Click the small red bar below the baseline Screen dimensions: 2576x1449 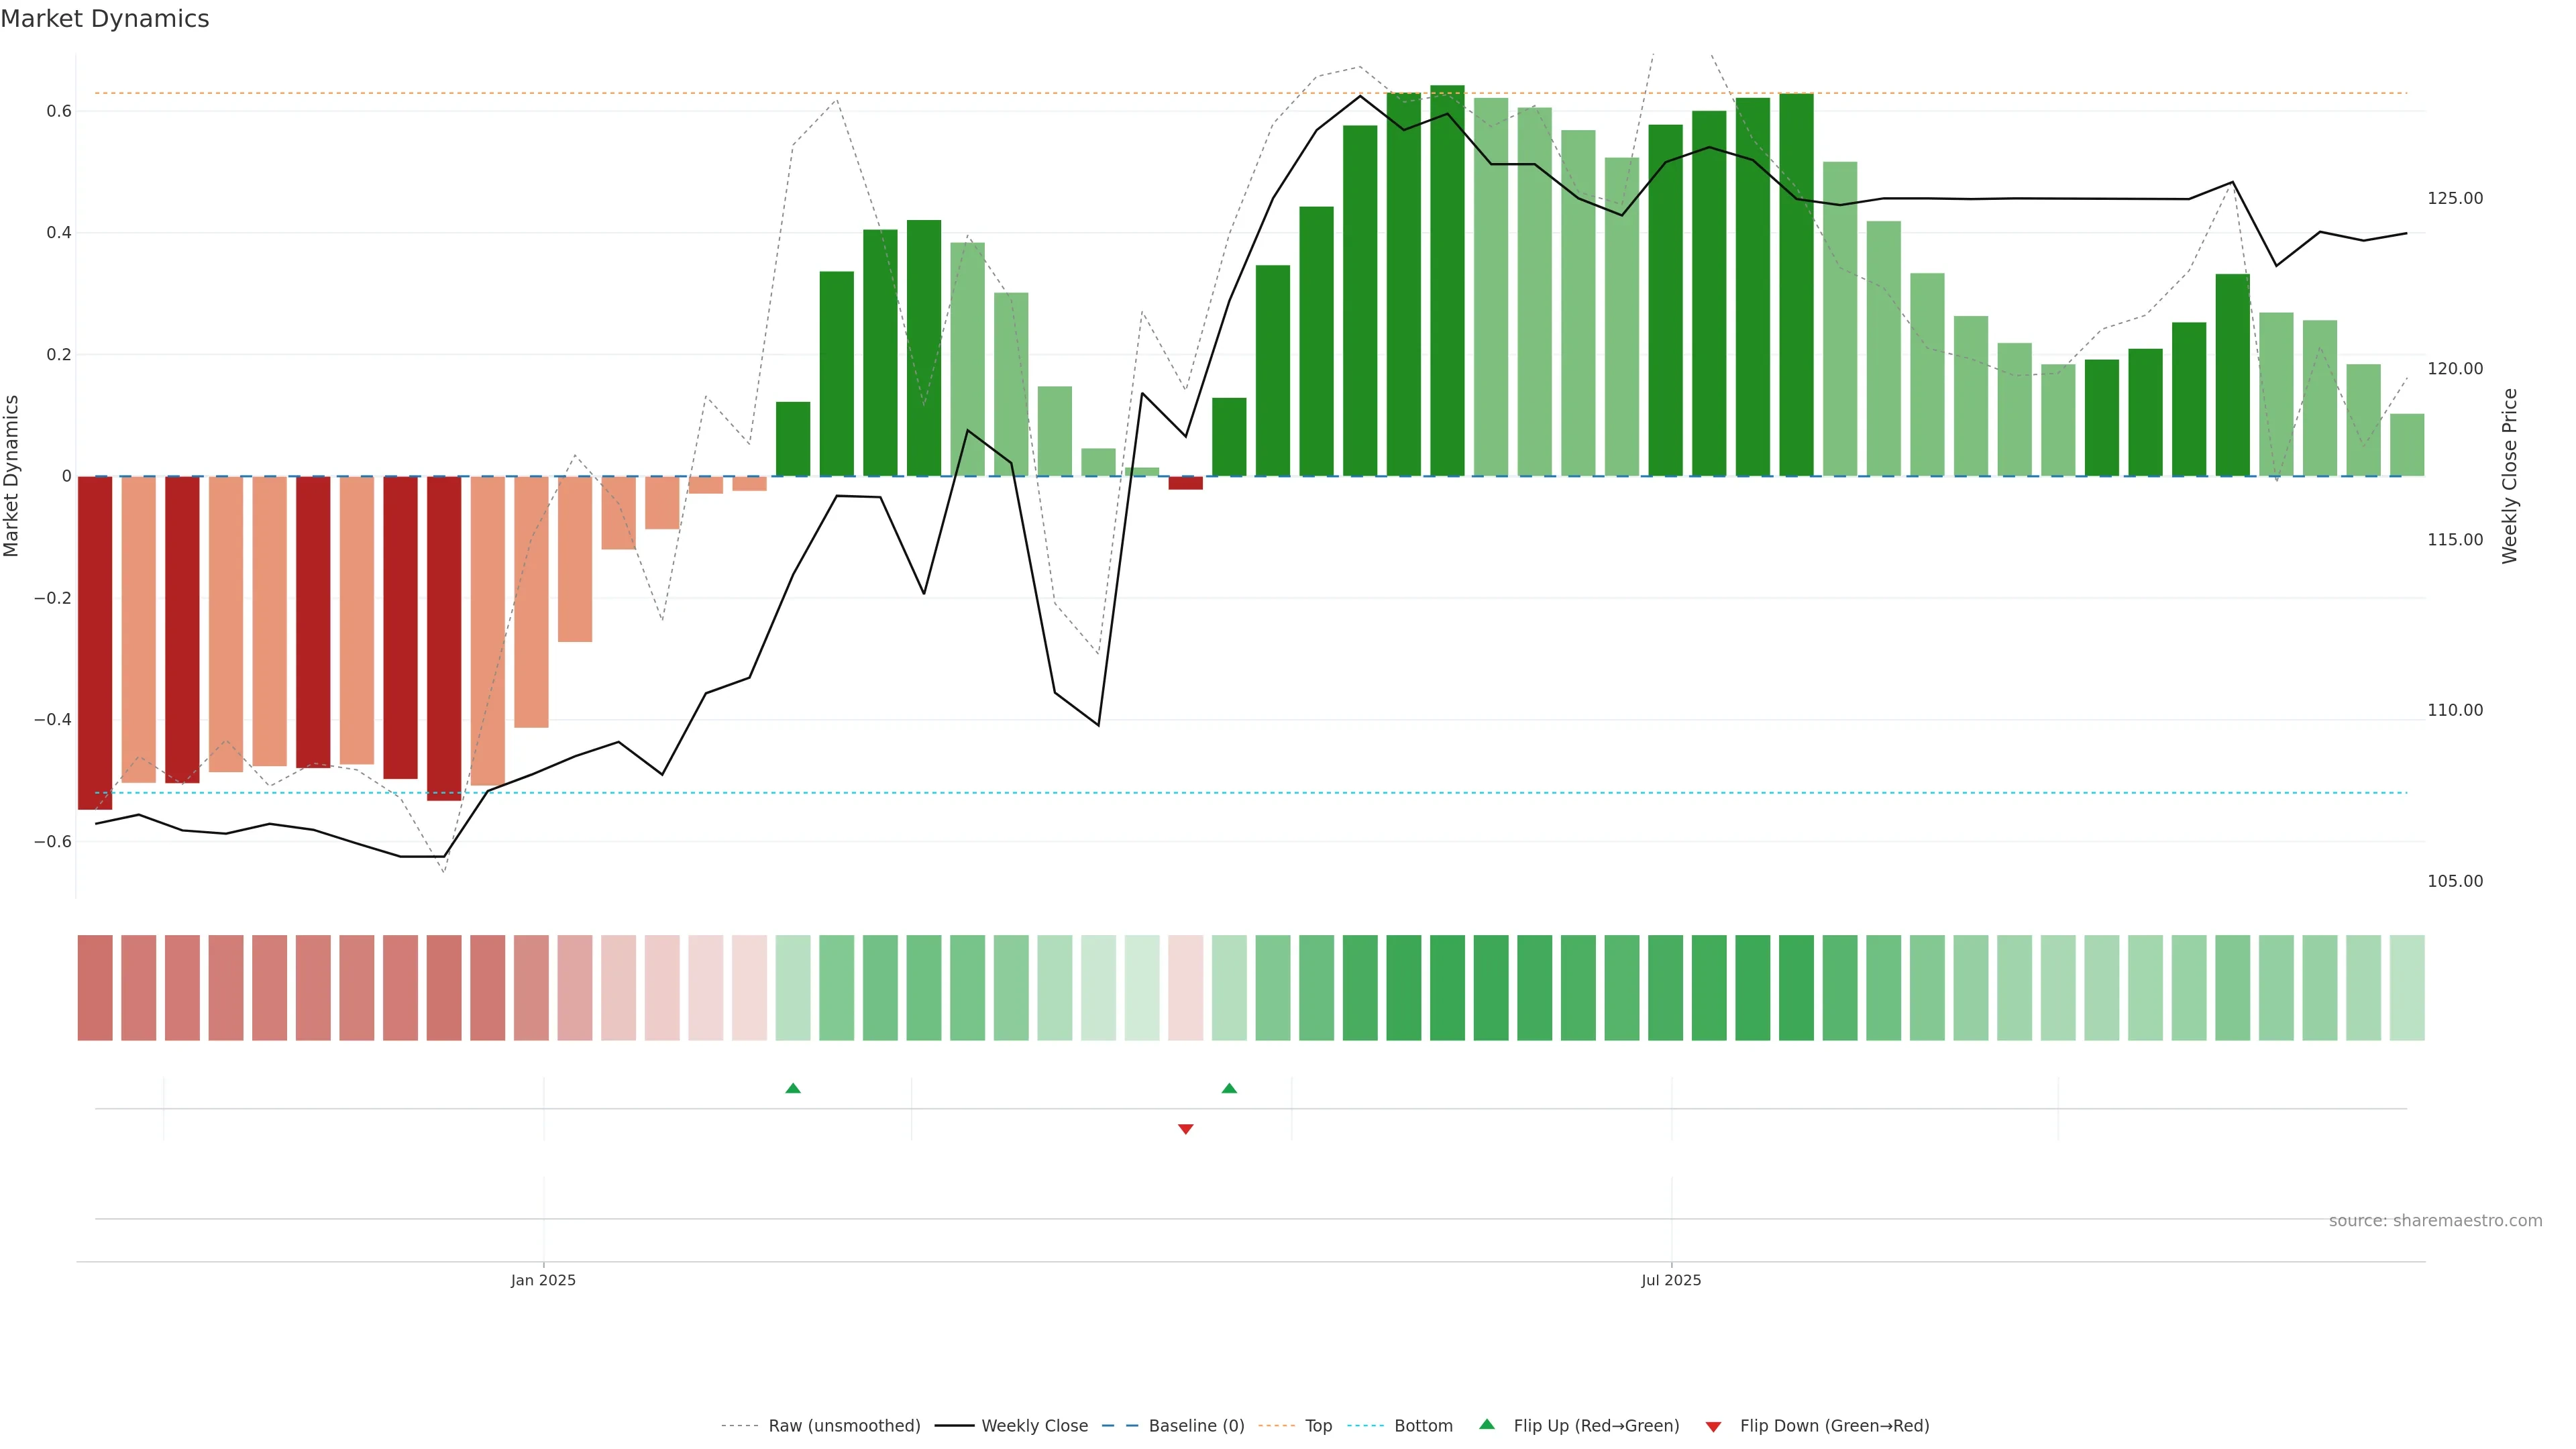tap(1185, 483)
